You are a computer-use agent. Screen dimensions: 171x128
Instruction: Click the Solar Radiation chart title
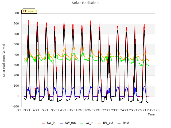click(85, 3)
